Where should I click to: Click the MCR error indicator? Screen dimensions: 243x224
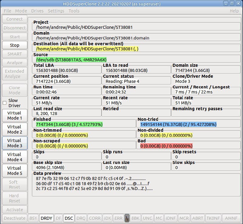[x=184, y=218]
